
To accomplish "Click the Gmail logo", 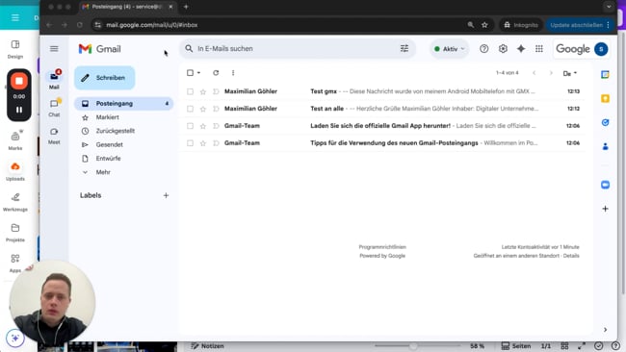I will [x=100, y=49].
